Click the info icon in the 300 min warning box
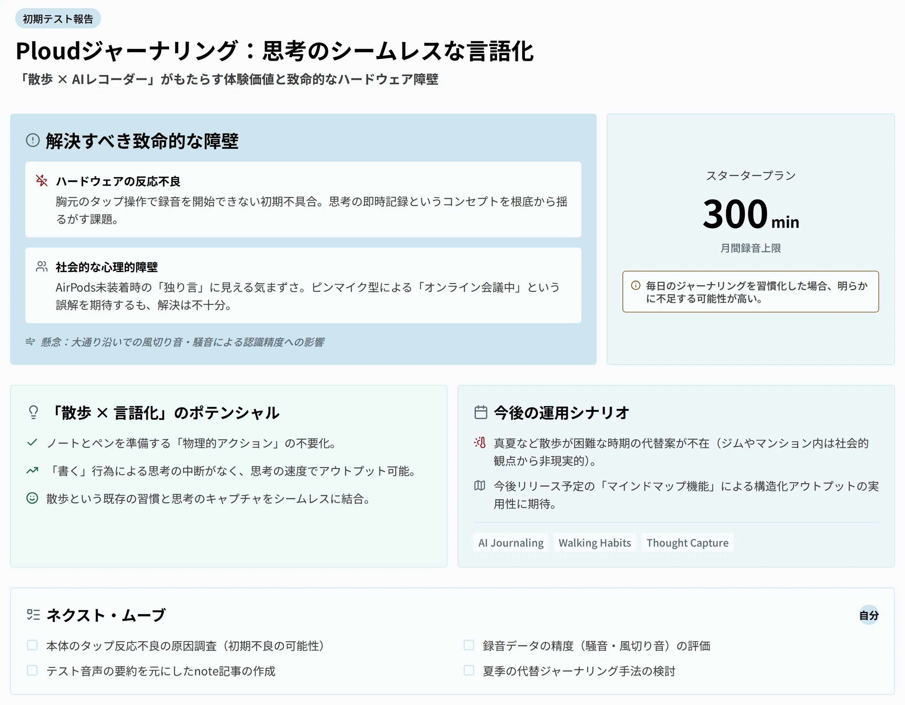 pyautogui.click(x=635, y=285)
